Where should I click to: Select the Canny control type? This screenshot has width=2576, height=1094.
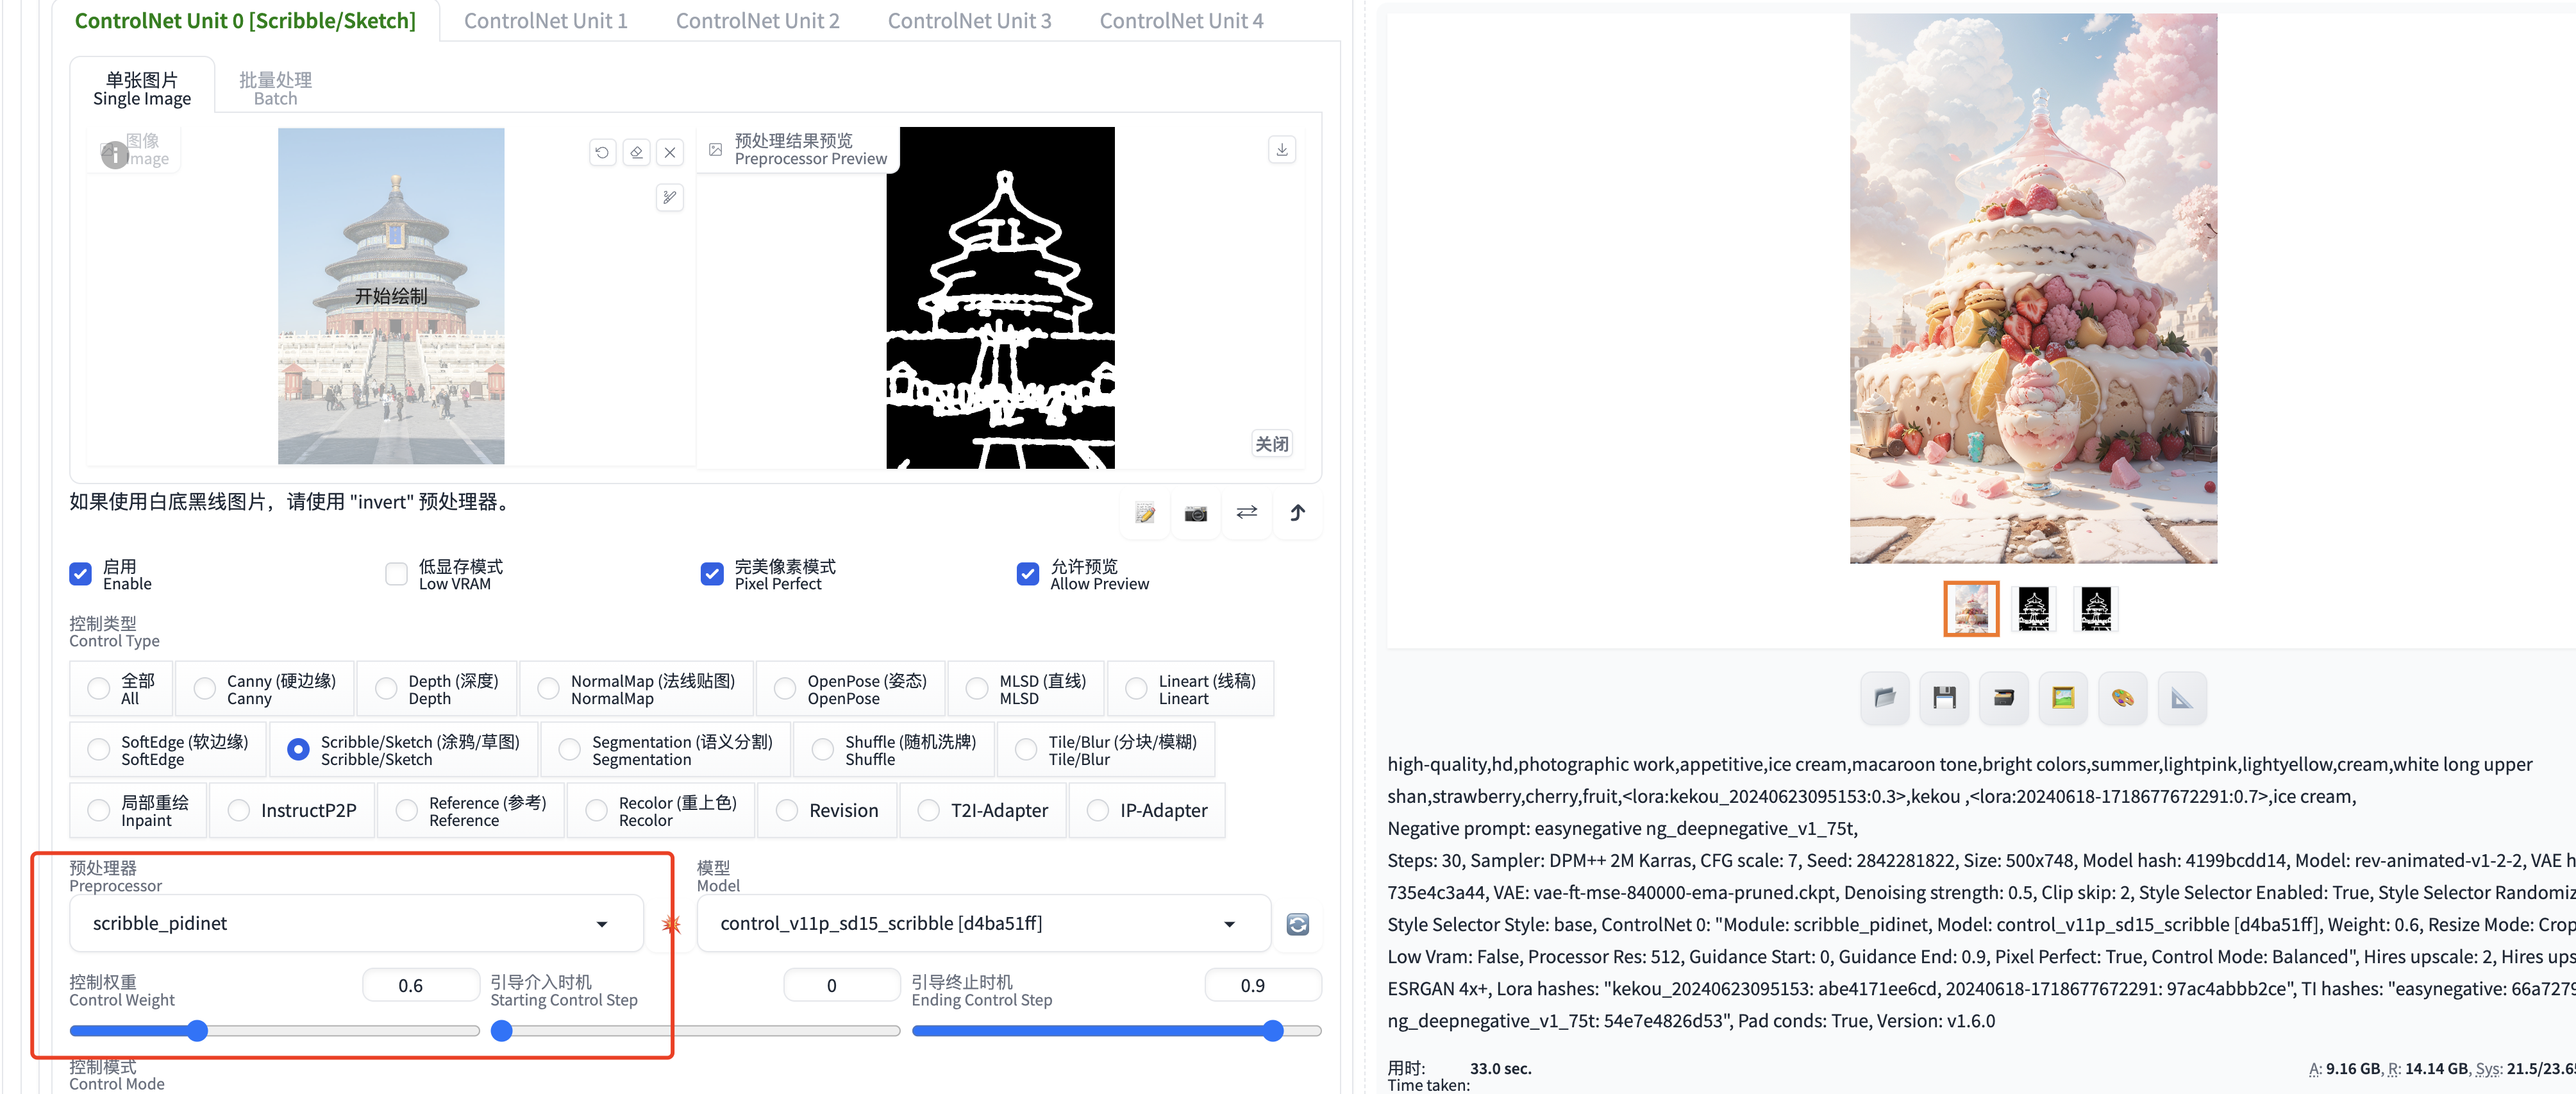click(x=264, y=689)
